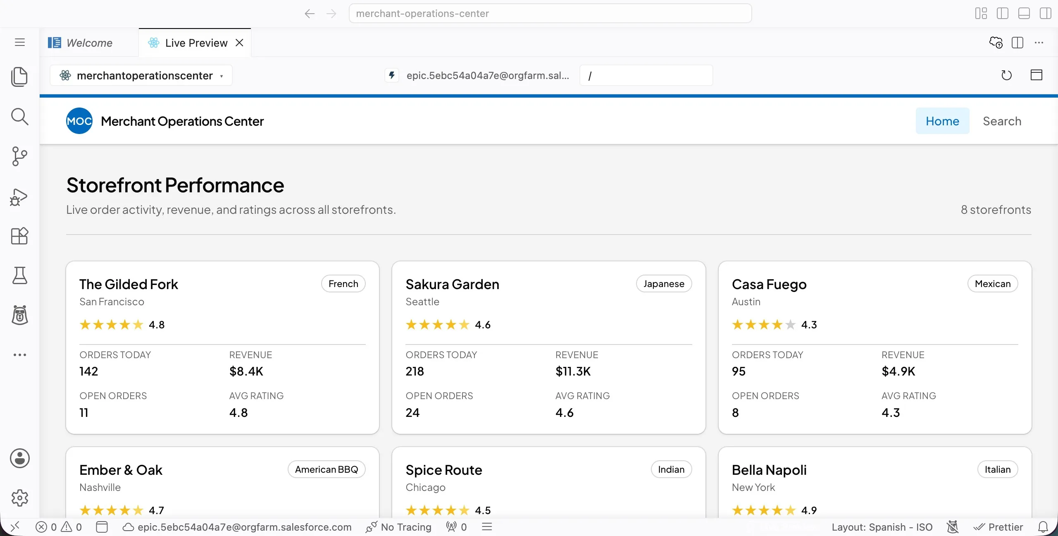Click the preview URL path field
Image resolution: width=1058 pixels, height=536 pixels.
coord(646,75)
